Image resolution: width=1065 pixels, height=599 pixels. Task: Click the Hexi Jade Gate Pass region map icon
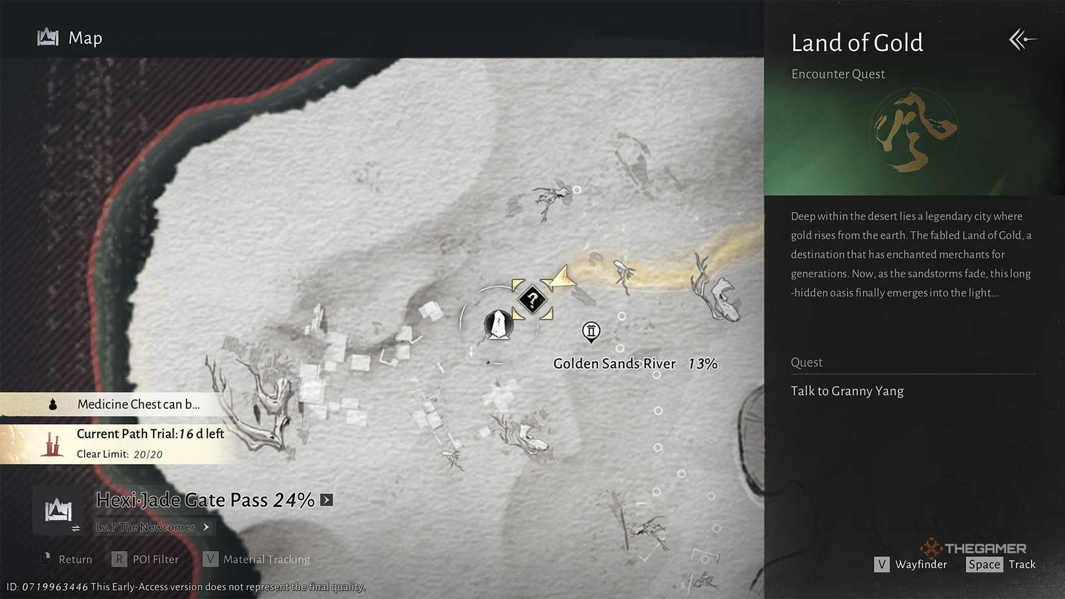click(59, 509)
